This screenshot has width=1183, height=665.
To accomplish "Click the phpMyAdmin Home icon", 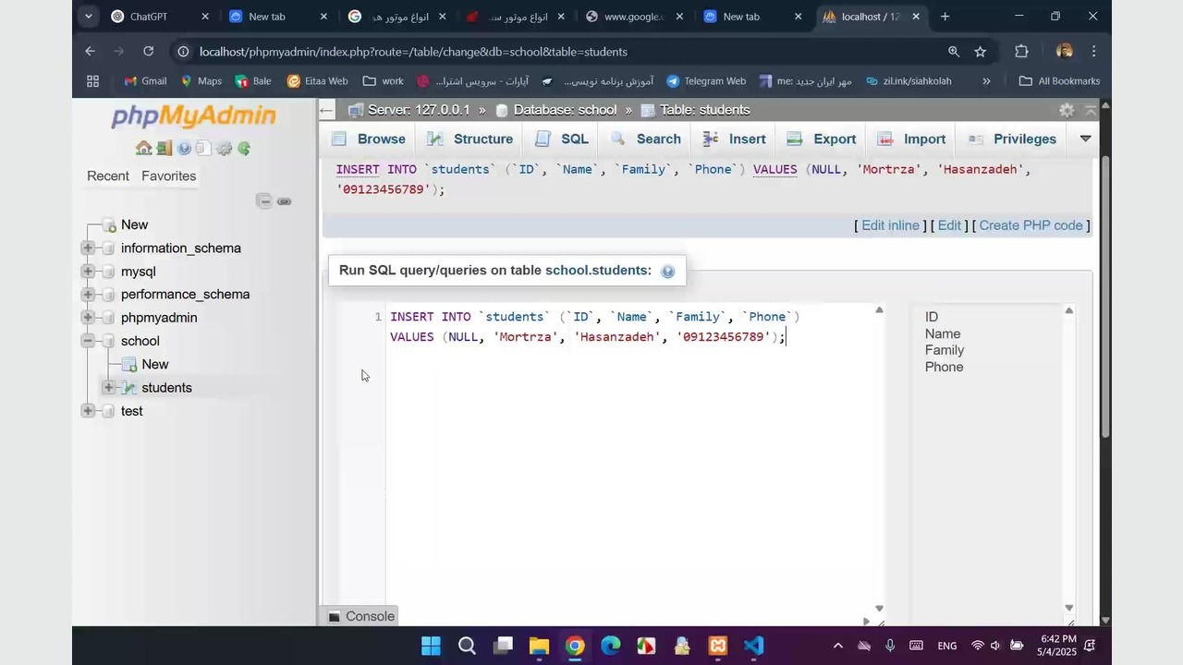I will tap(142, 149).
